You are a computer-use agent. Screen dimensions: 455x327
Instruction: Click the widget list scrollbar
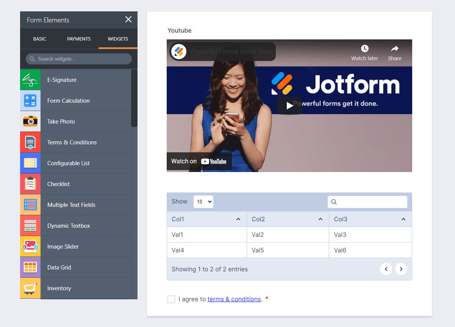(x=134, y=98)
